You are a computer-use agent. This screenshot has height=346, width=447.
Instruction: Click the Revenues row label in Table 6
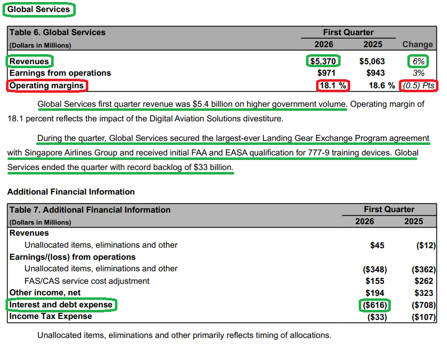(x=30, y=61)
